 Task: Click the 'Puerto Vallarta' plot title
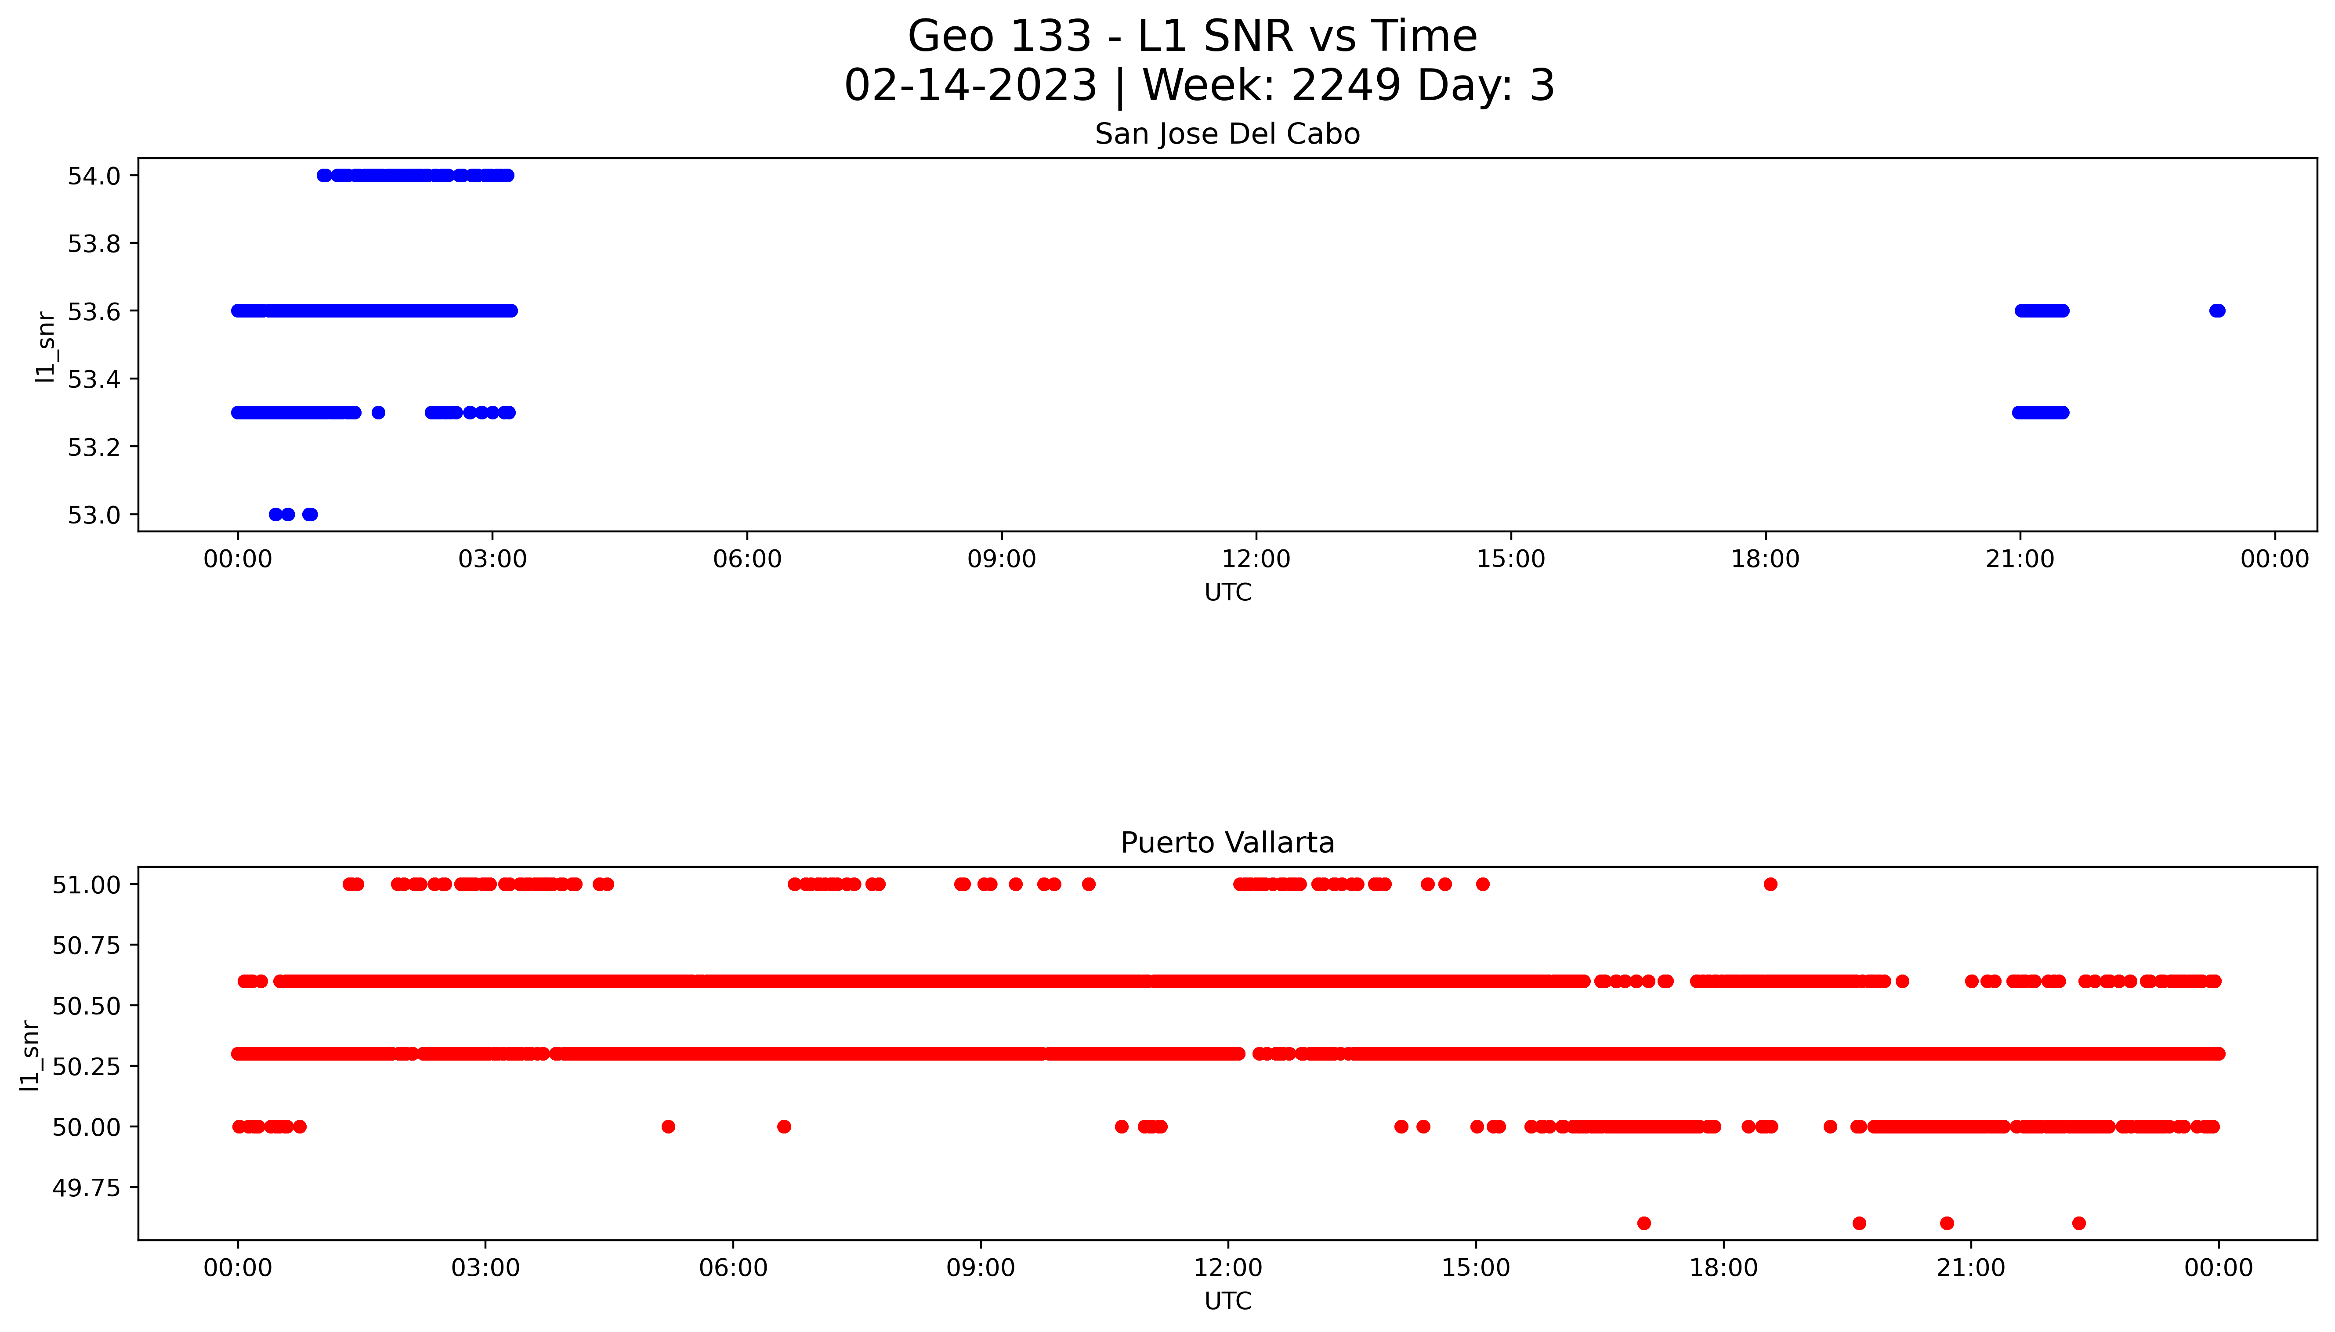[1227, 843]
